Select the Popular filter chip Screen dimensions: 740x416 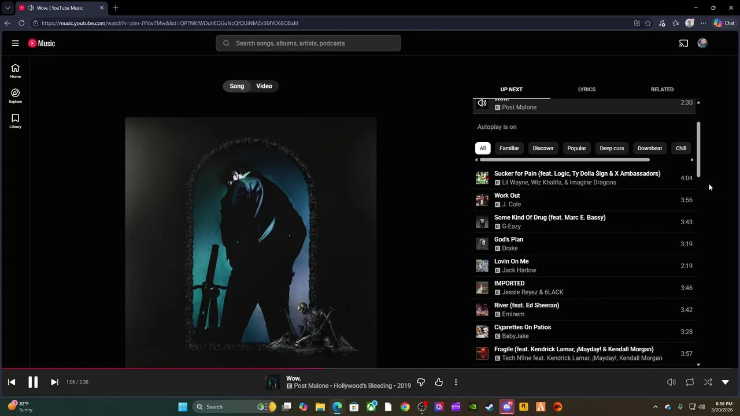pos(576,148)
